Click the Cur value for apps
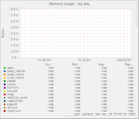This screenshot has height=119, width=139. tap(50, 68)
